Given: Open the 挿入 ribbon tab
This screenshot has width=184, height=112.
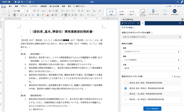Looking at the screenshot, I should (x=10, y=6).
